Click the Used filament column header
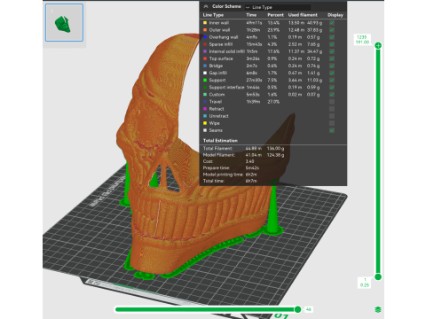 [x=303, y=15]
